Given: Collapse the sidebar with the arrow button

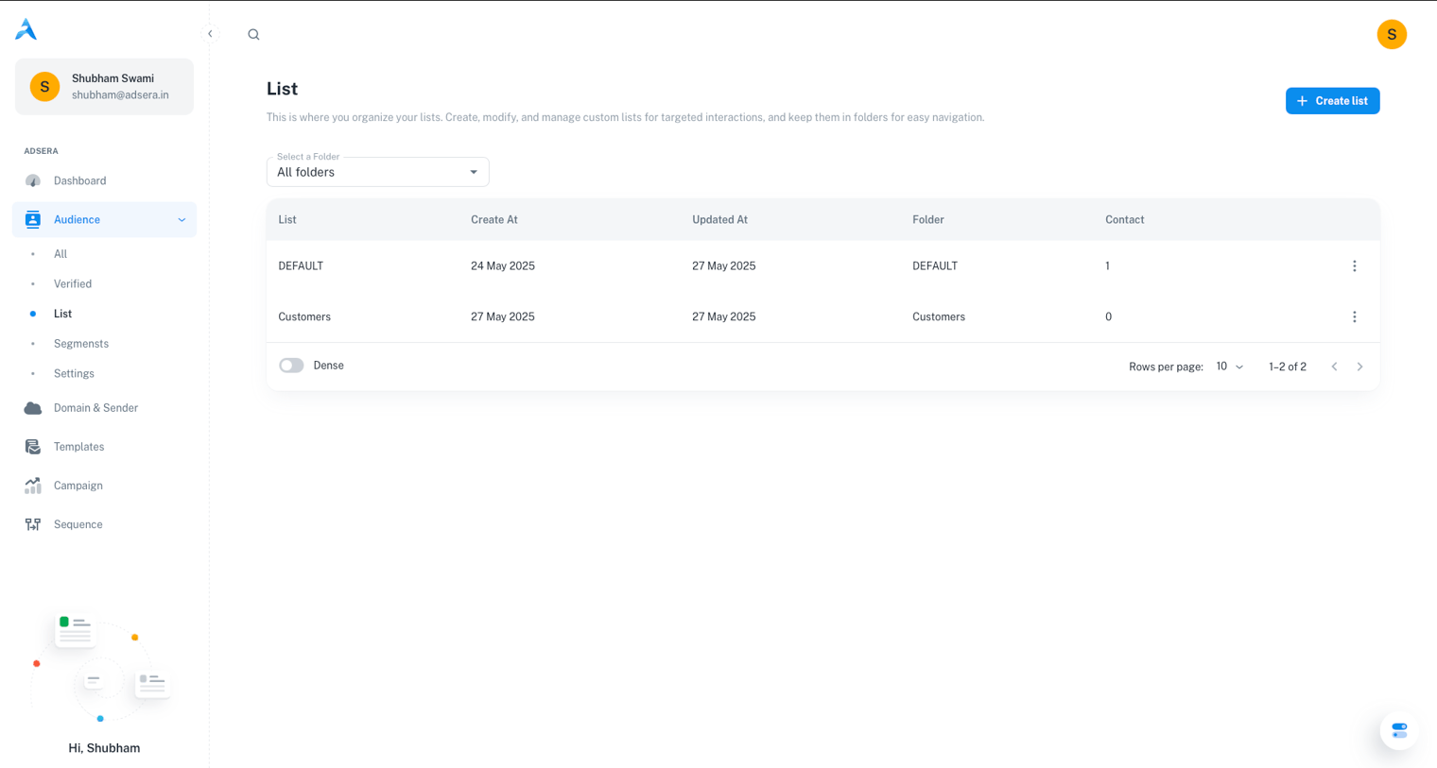Looking at the screenshot, I should click(210, 34).
